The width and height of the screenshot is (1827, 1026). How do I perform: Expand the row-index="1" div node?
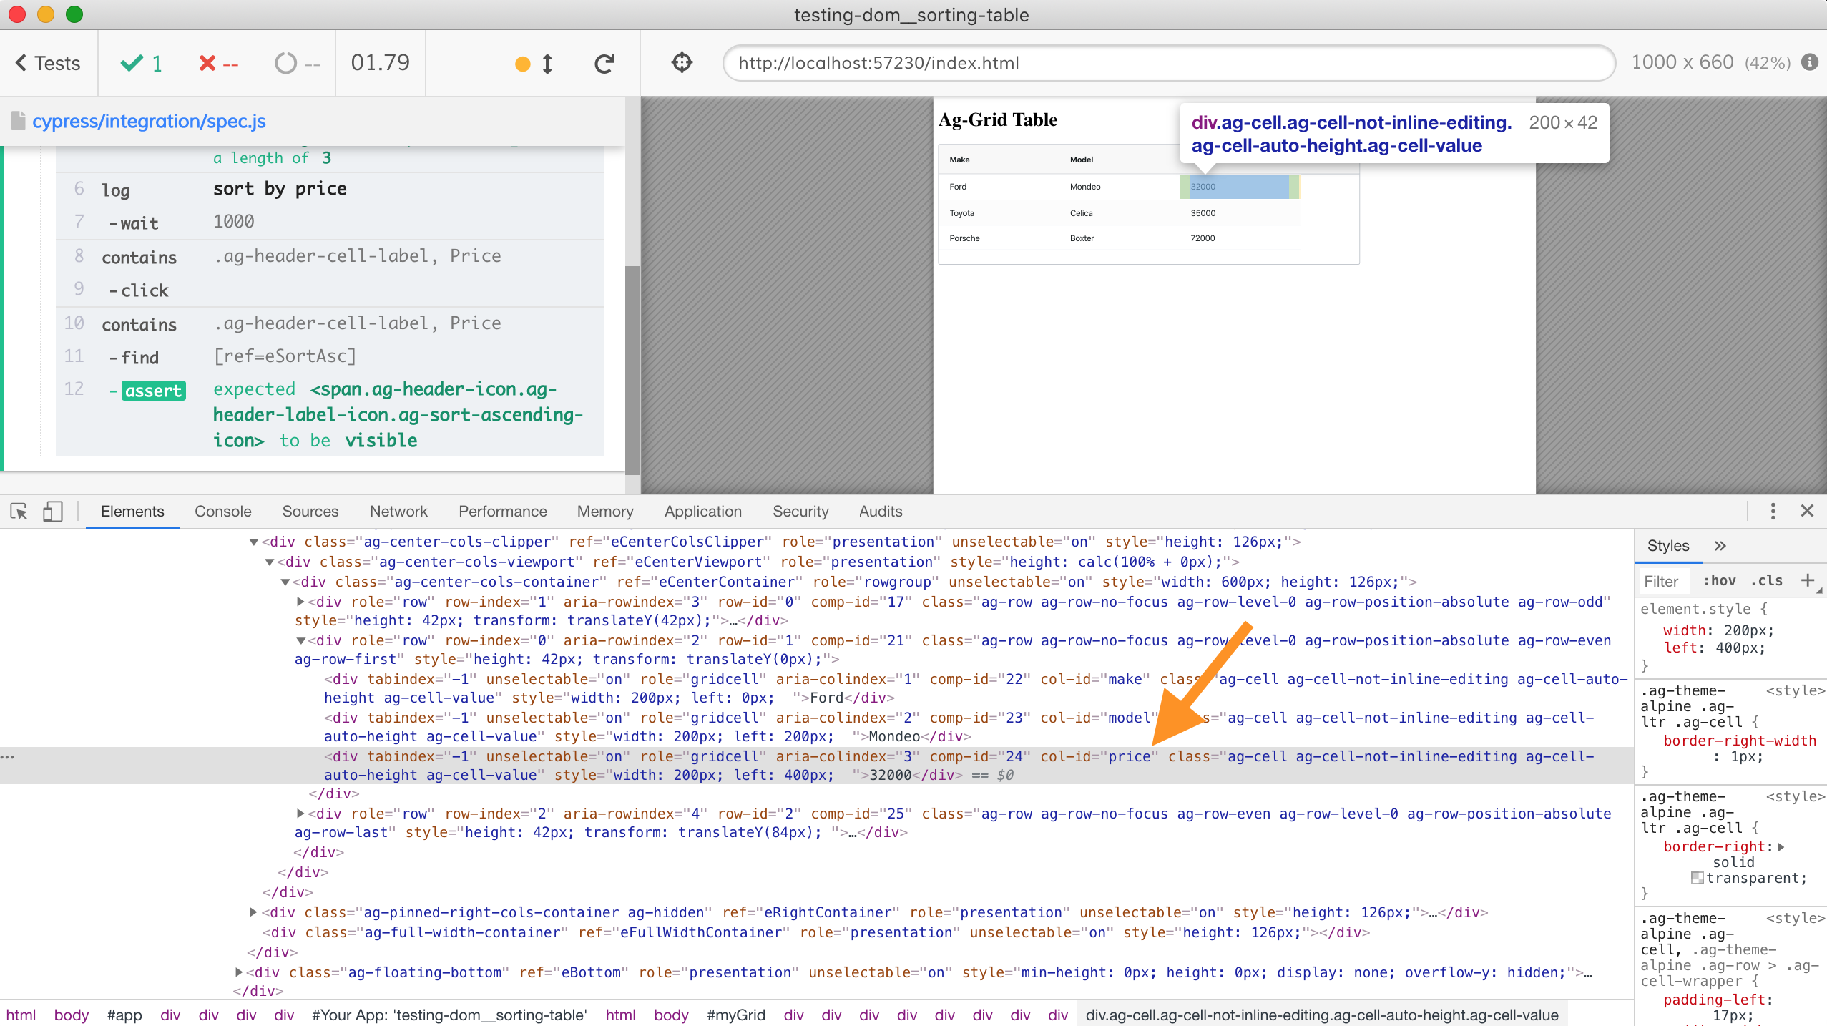(x=300, y=602)
